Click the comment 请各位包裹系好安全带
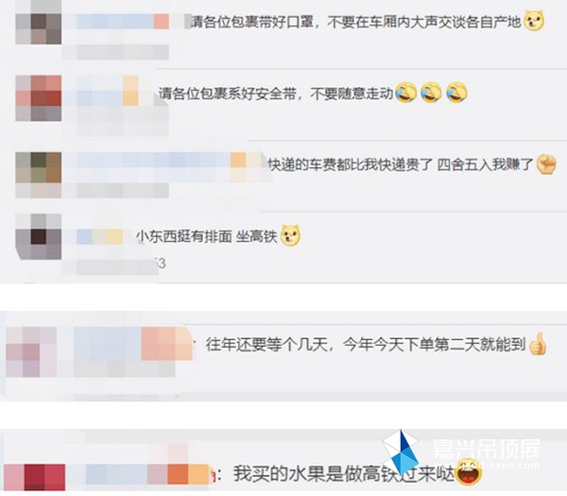Image resolution: width=567 pixels, height=496 pixels. pyautogui.click(x=276, y=94)
